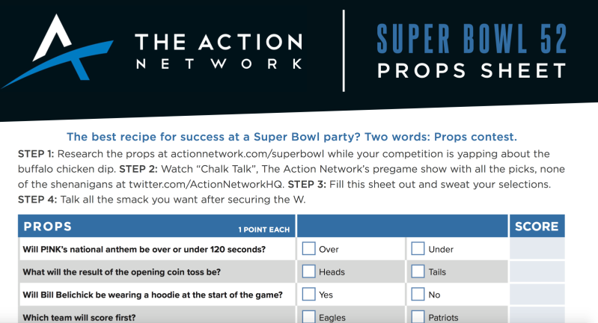Click the score cell for hoodie row
598x323 pixels.
(x=537, y=294)
